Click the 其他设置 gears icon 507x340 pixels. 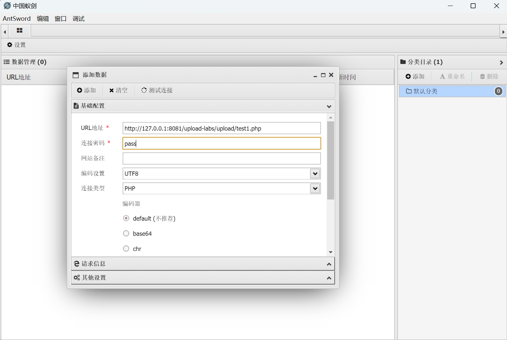pos(77,278)
